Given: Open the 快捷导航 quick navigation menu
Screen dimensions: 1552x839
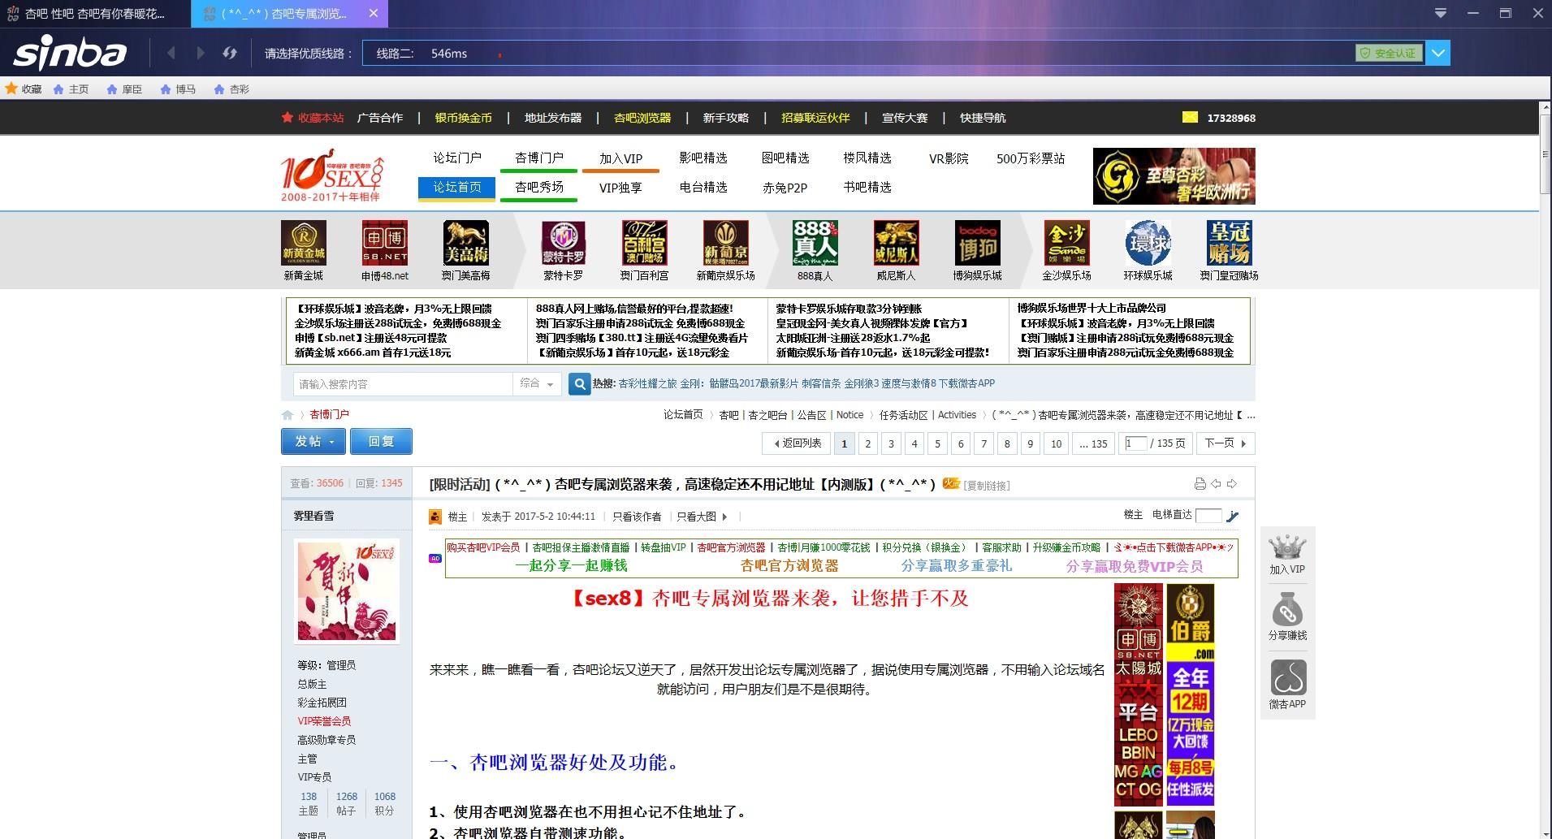Looking at the screenshot, I should tap(983, 118).
